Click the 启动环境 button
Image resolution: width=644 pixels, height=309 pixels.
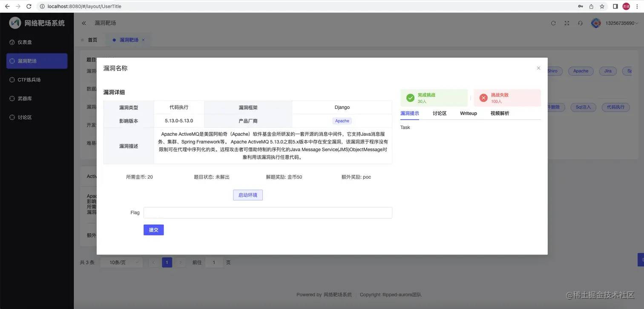pyautogui.click(x=247, y=195)
